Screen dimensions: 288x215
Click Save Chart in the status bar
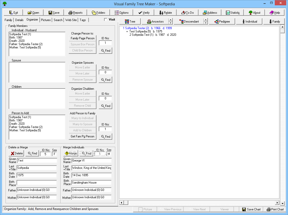tap(251, 209)
